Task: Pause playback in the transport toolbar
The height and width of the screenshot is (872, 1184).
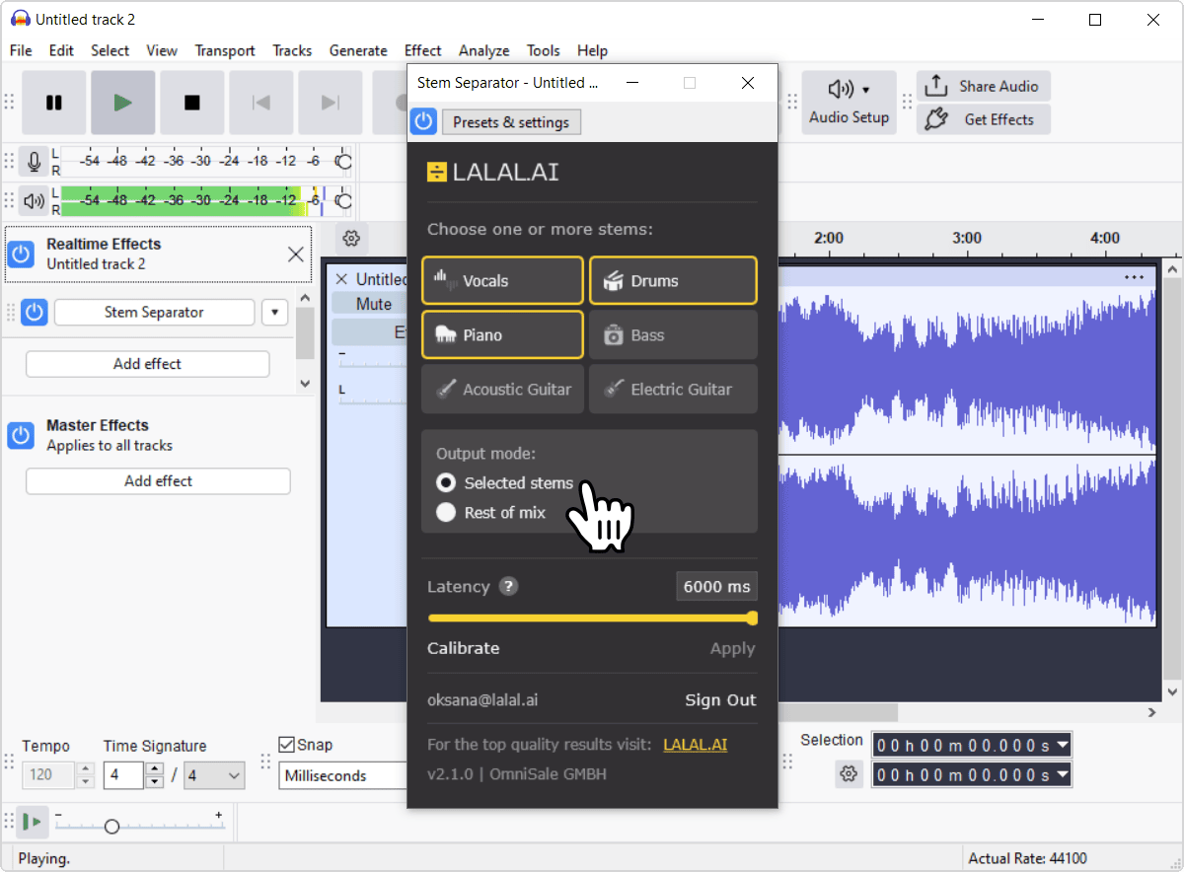Action: (x=54, y=103)
